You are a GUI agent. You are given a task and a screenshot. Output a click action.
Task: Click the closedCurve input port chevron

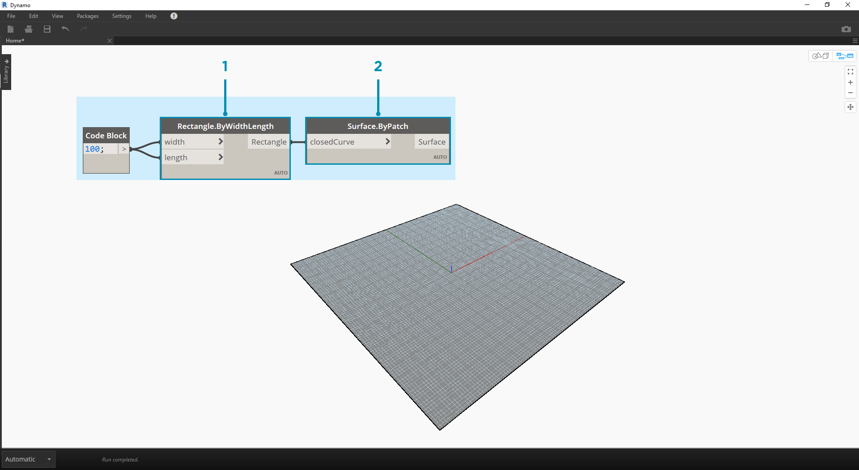[x=387, y=141]
